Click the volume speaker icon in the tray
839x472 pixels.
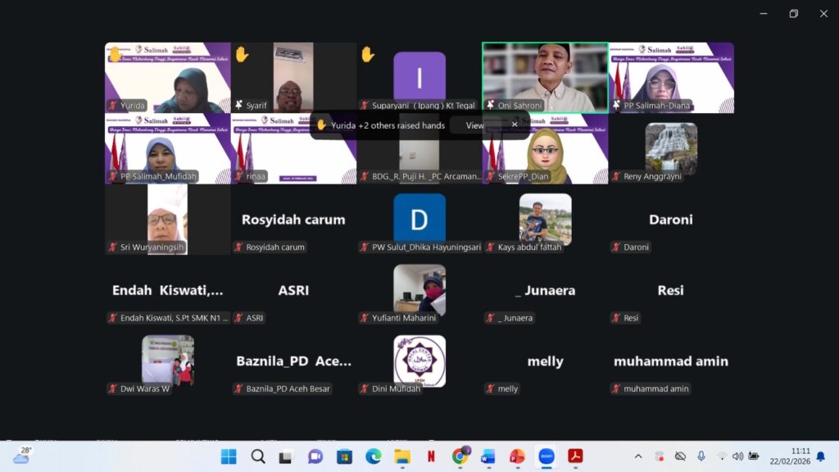click(737, 456)
